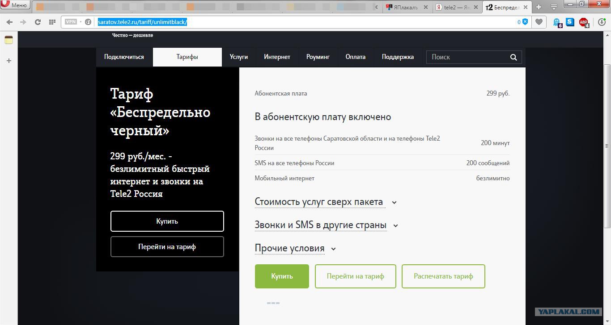Click the search magnifier icon
Image resolution: width=611 pixels, height=325 pixels.
point(513,57)
